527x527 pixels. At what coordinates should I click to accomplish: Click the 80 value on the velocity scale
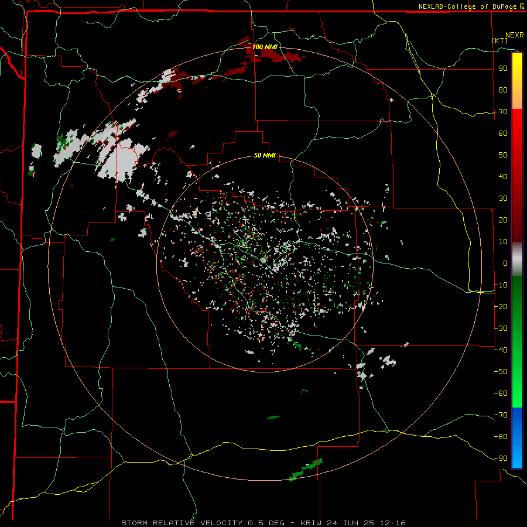[503, 90]
